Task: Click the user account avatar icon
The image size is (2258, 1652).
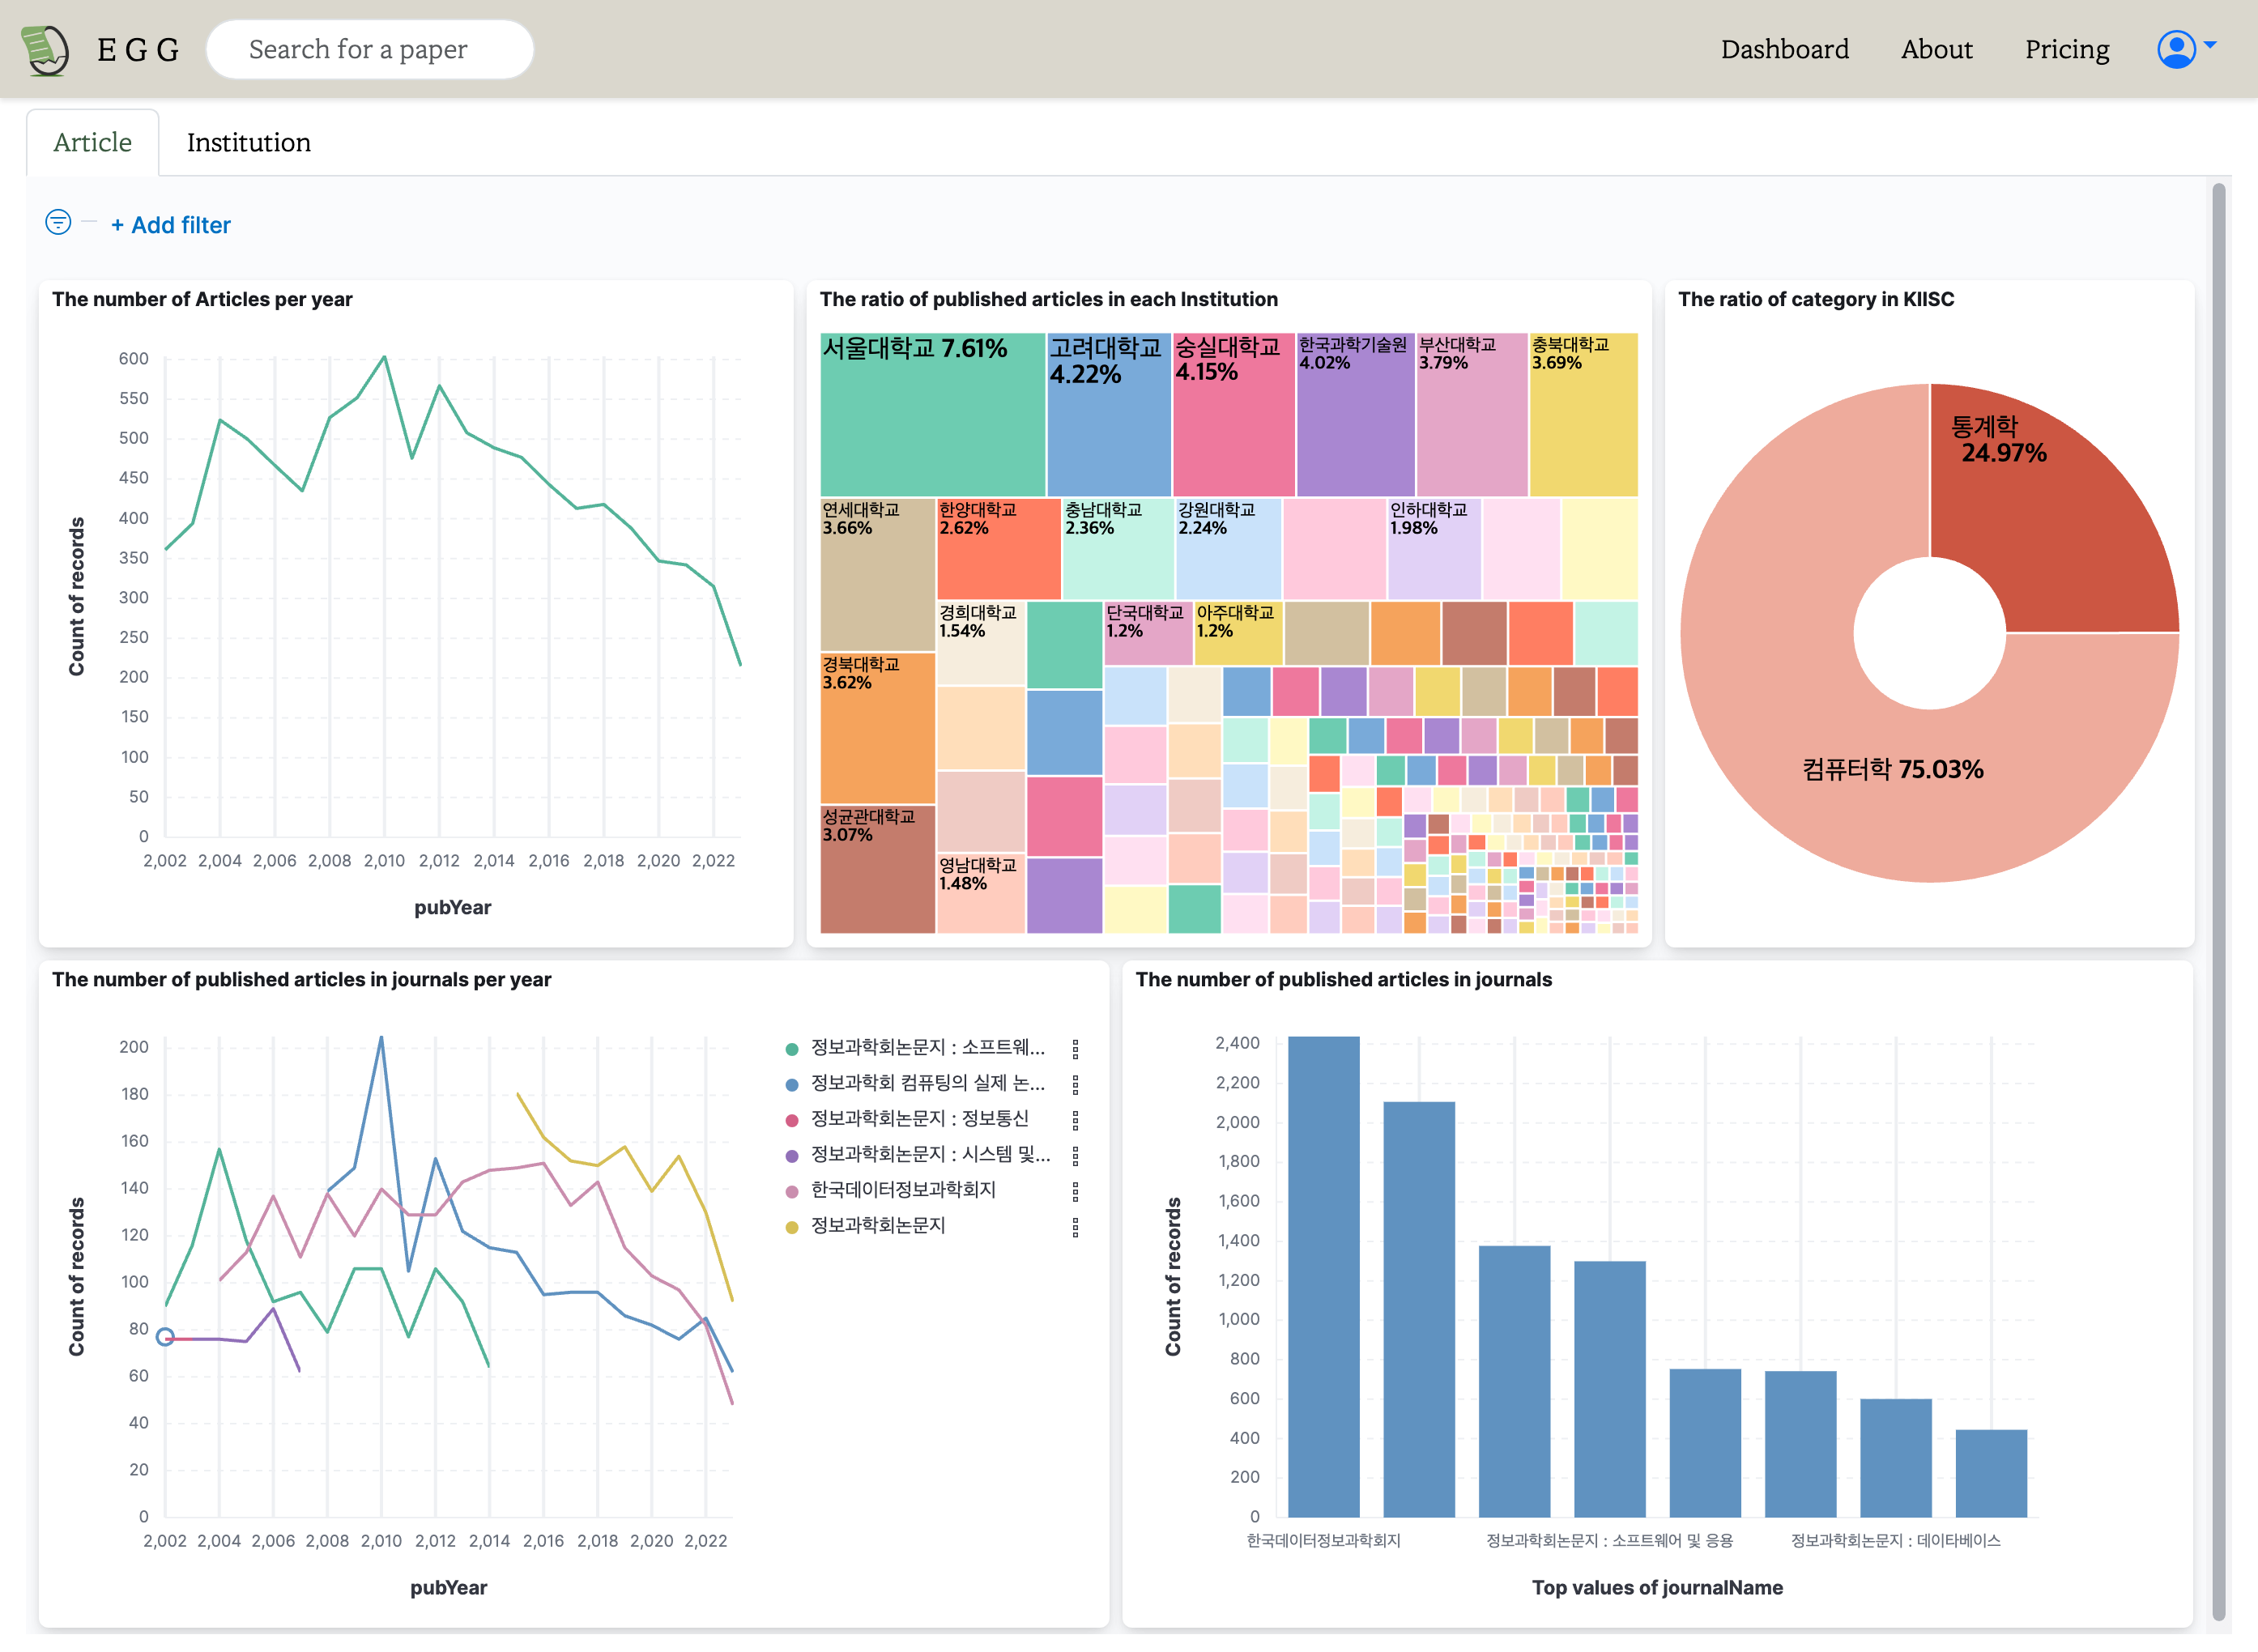Action: (2176, 49)
